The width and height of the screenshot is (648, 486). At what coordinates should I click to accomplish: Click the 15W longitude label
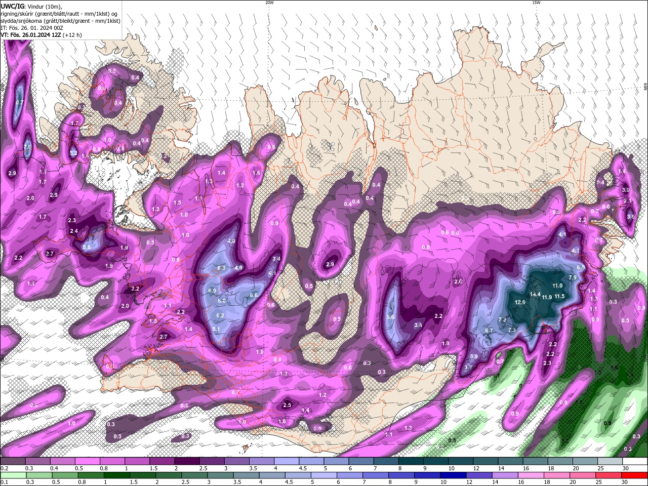tap(536, 3)
